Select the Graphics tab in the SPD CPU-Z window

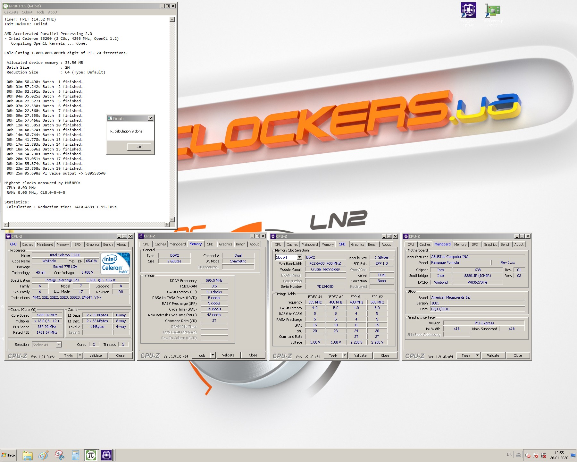tap(358, 244)
